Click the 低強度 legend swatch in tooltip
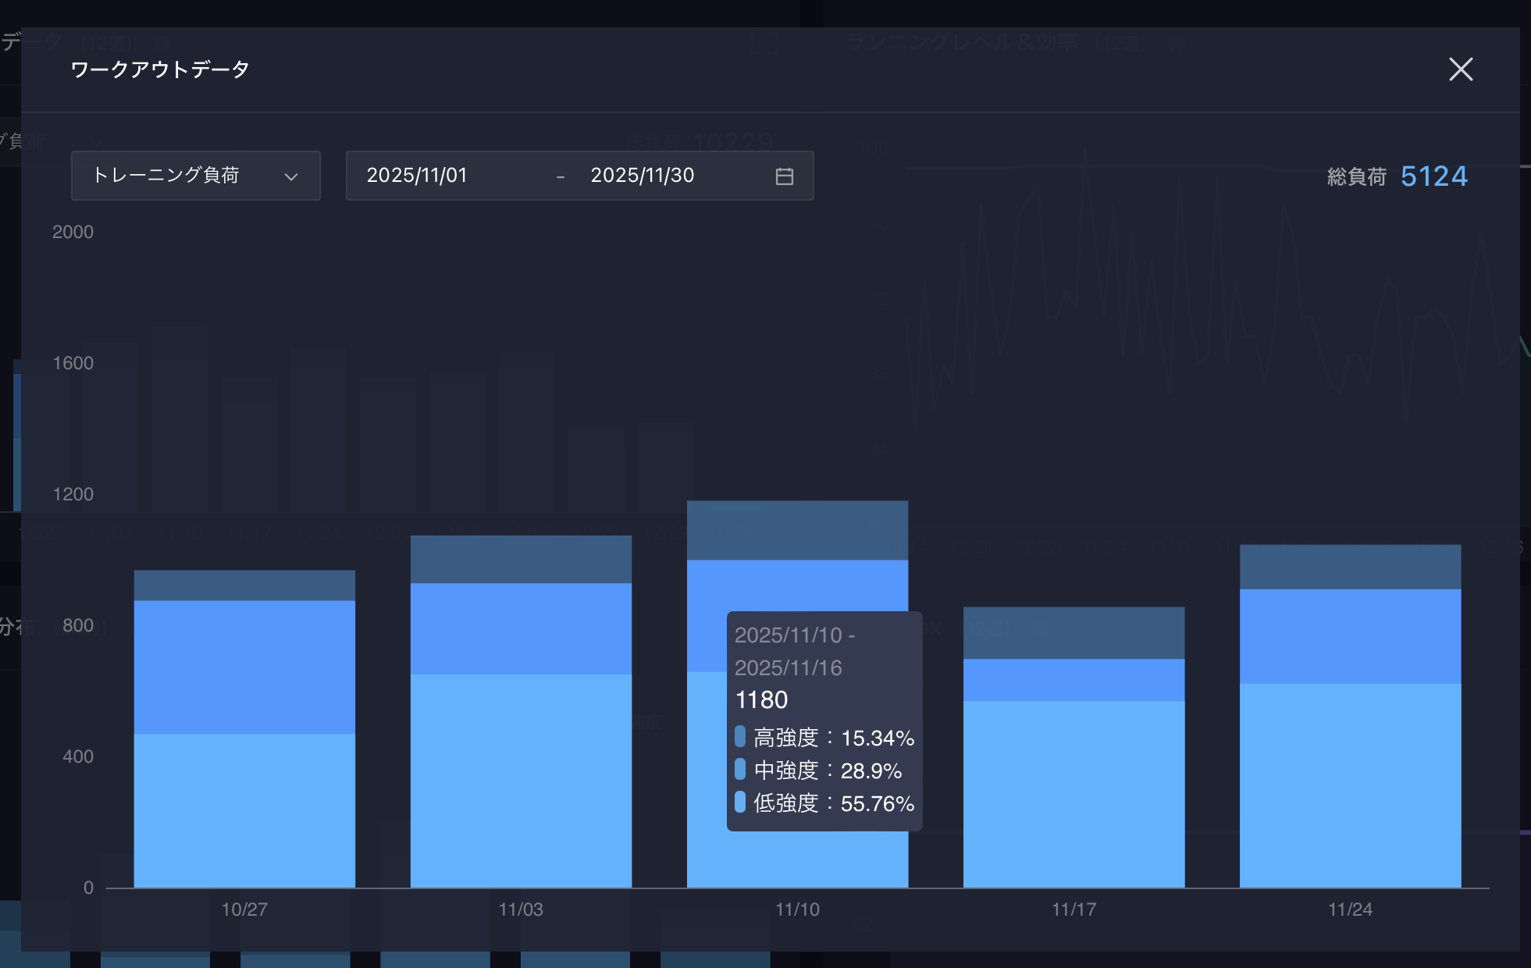 tap(740, 802)
